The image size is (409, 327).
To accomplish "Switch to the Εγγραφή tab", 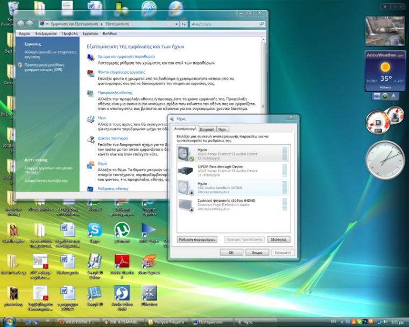I will click(207, 129).
